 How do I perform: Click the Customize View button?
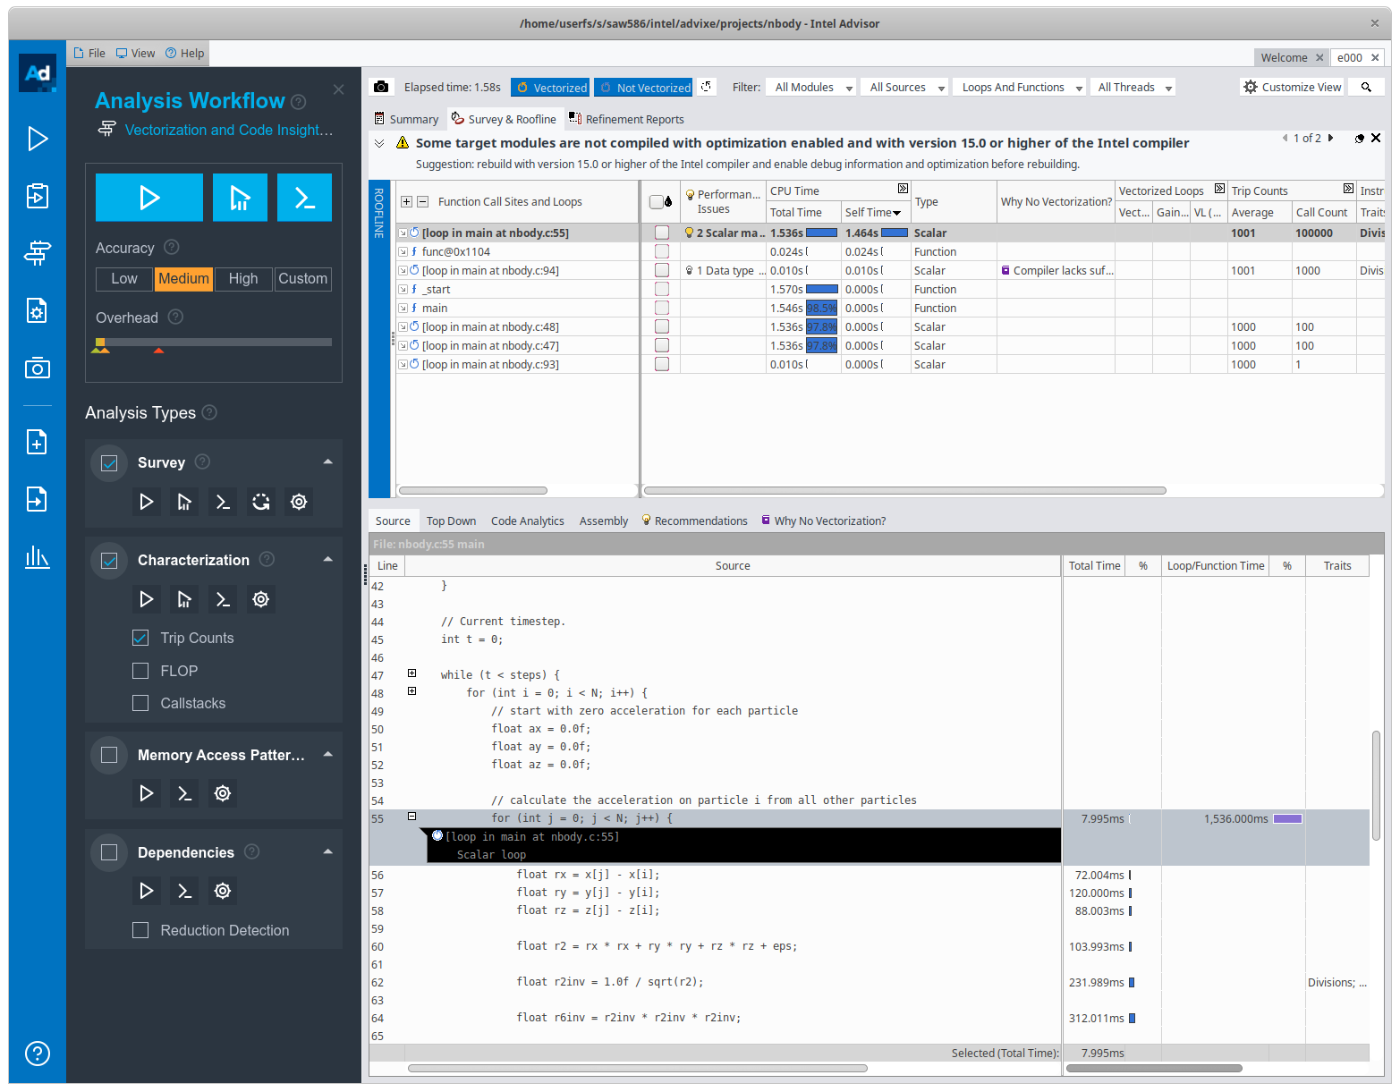point(1293,87)
